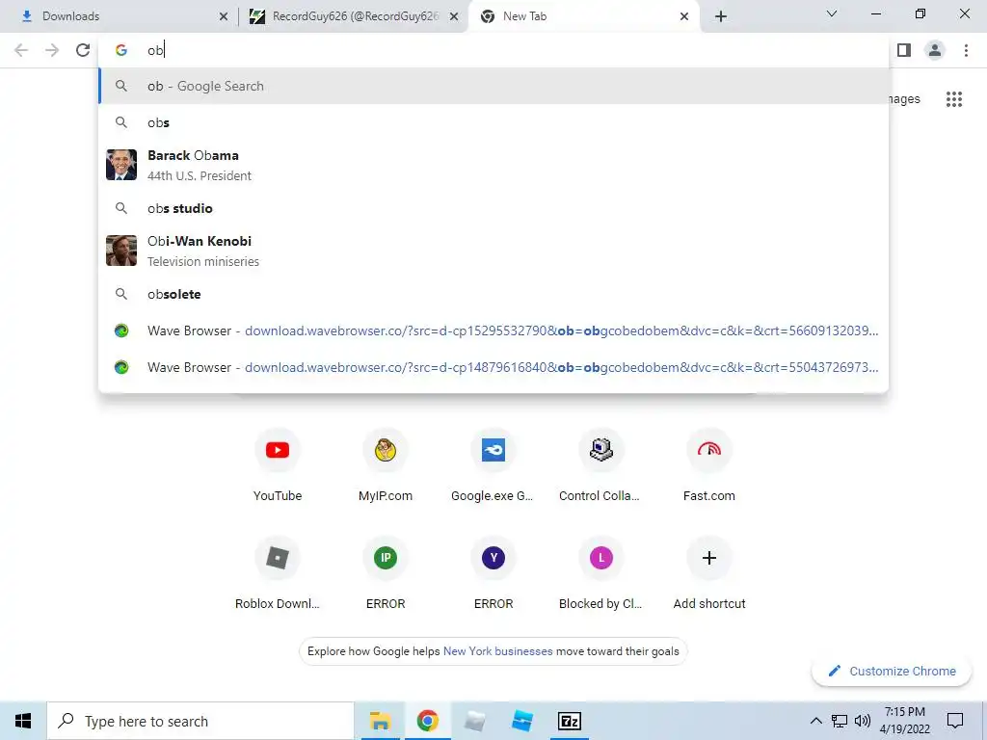
Task: Pick the Obi-Wan Kenobi suggestion
Action: point(493,251)
